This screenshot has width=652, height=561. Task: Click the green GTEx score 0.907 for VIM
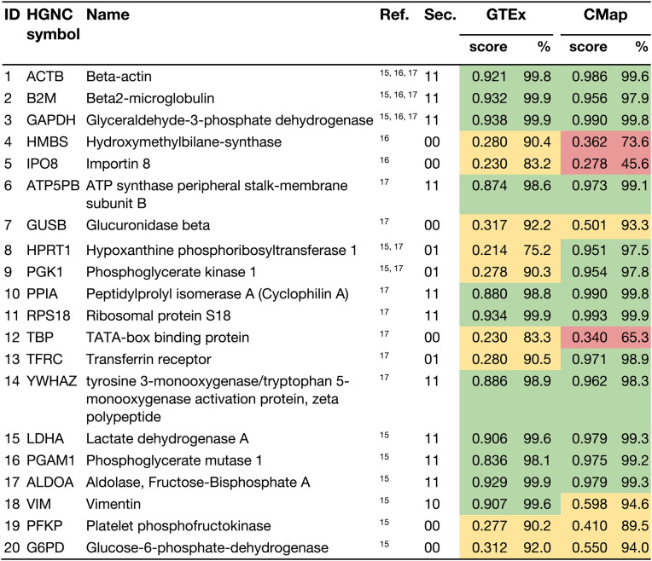pos(489,504)
